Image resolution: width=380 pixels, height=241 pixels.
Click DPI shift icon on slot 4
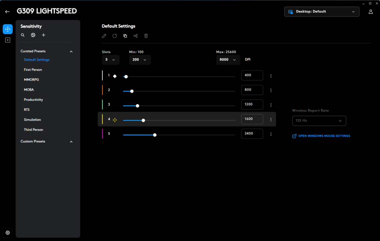[x=115, y=120]
